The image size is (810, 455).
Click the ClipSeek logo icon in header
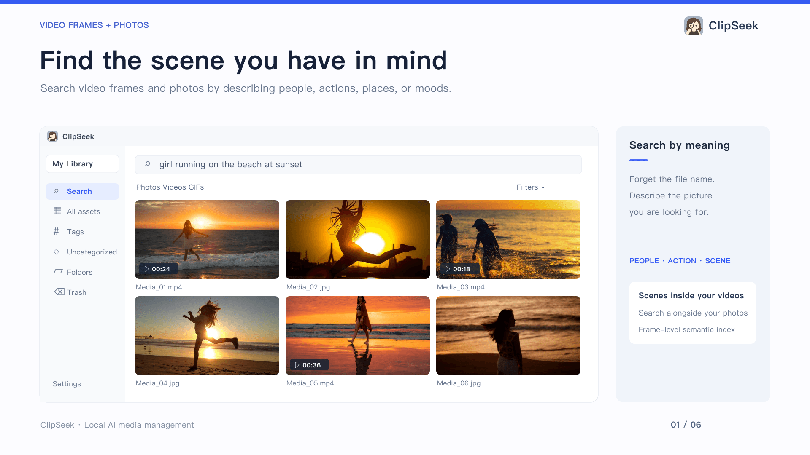click(694, 26)
